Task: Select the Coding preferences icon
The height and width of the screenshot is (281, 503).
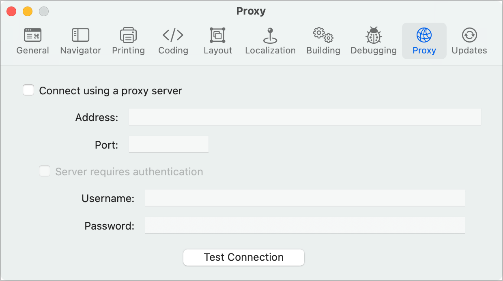Action: pos(173,41)
